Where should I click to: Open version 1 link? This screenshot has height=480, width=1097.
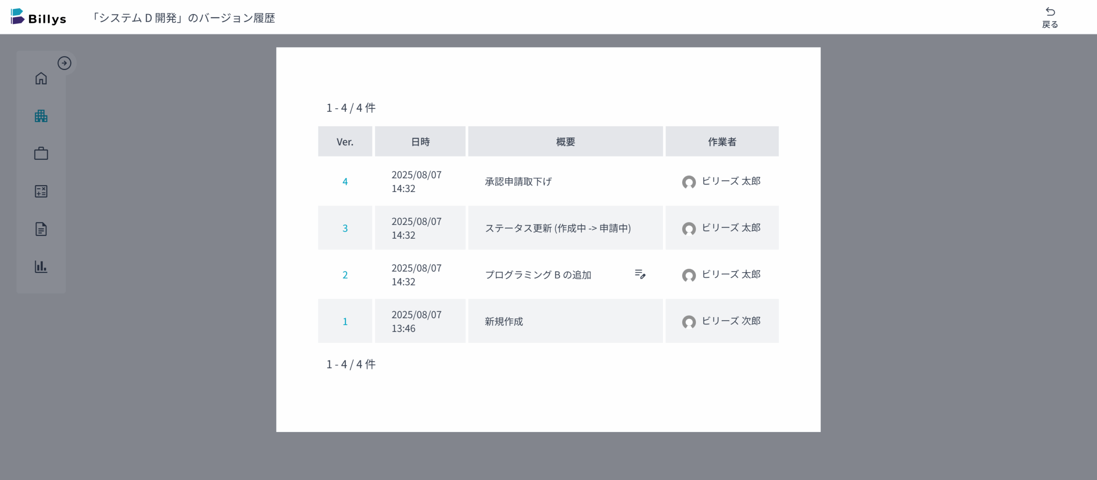pyautogui.click(x=345, y=322)
